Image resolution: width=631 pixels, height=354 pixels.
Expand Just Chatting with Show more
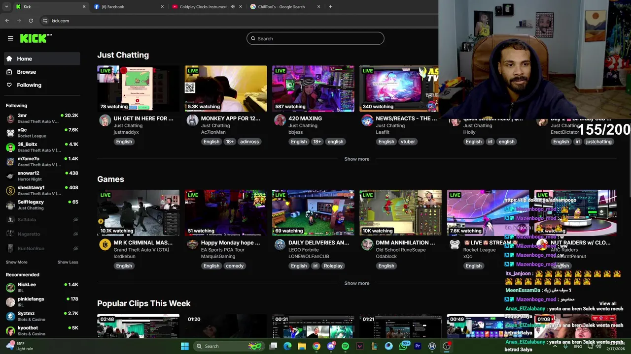tap(356, 159)
